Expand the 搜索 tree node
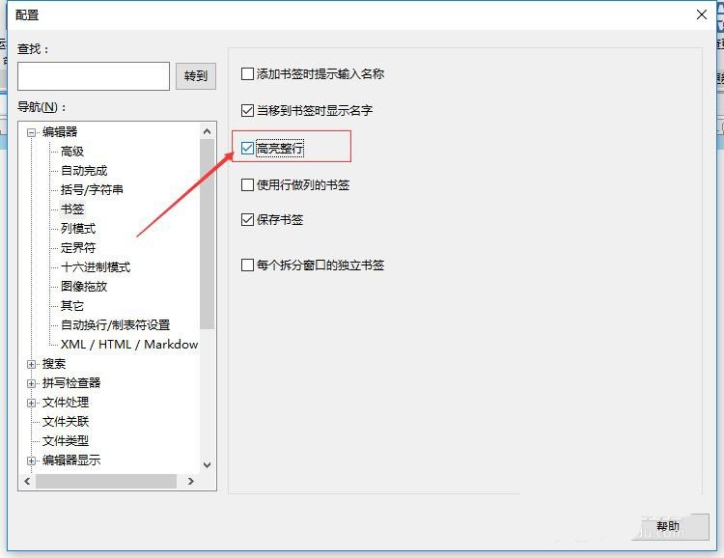Image resolution: width=724 pixels, height=558 pixels. coord(32,365)
